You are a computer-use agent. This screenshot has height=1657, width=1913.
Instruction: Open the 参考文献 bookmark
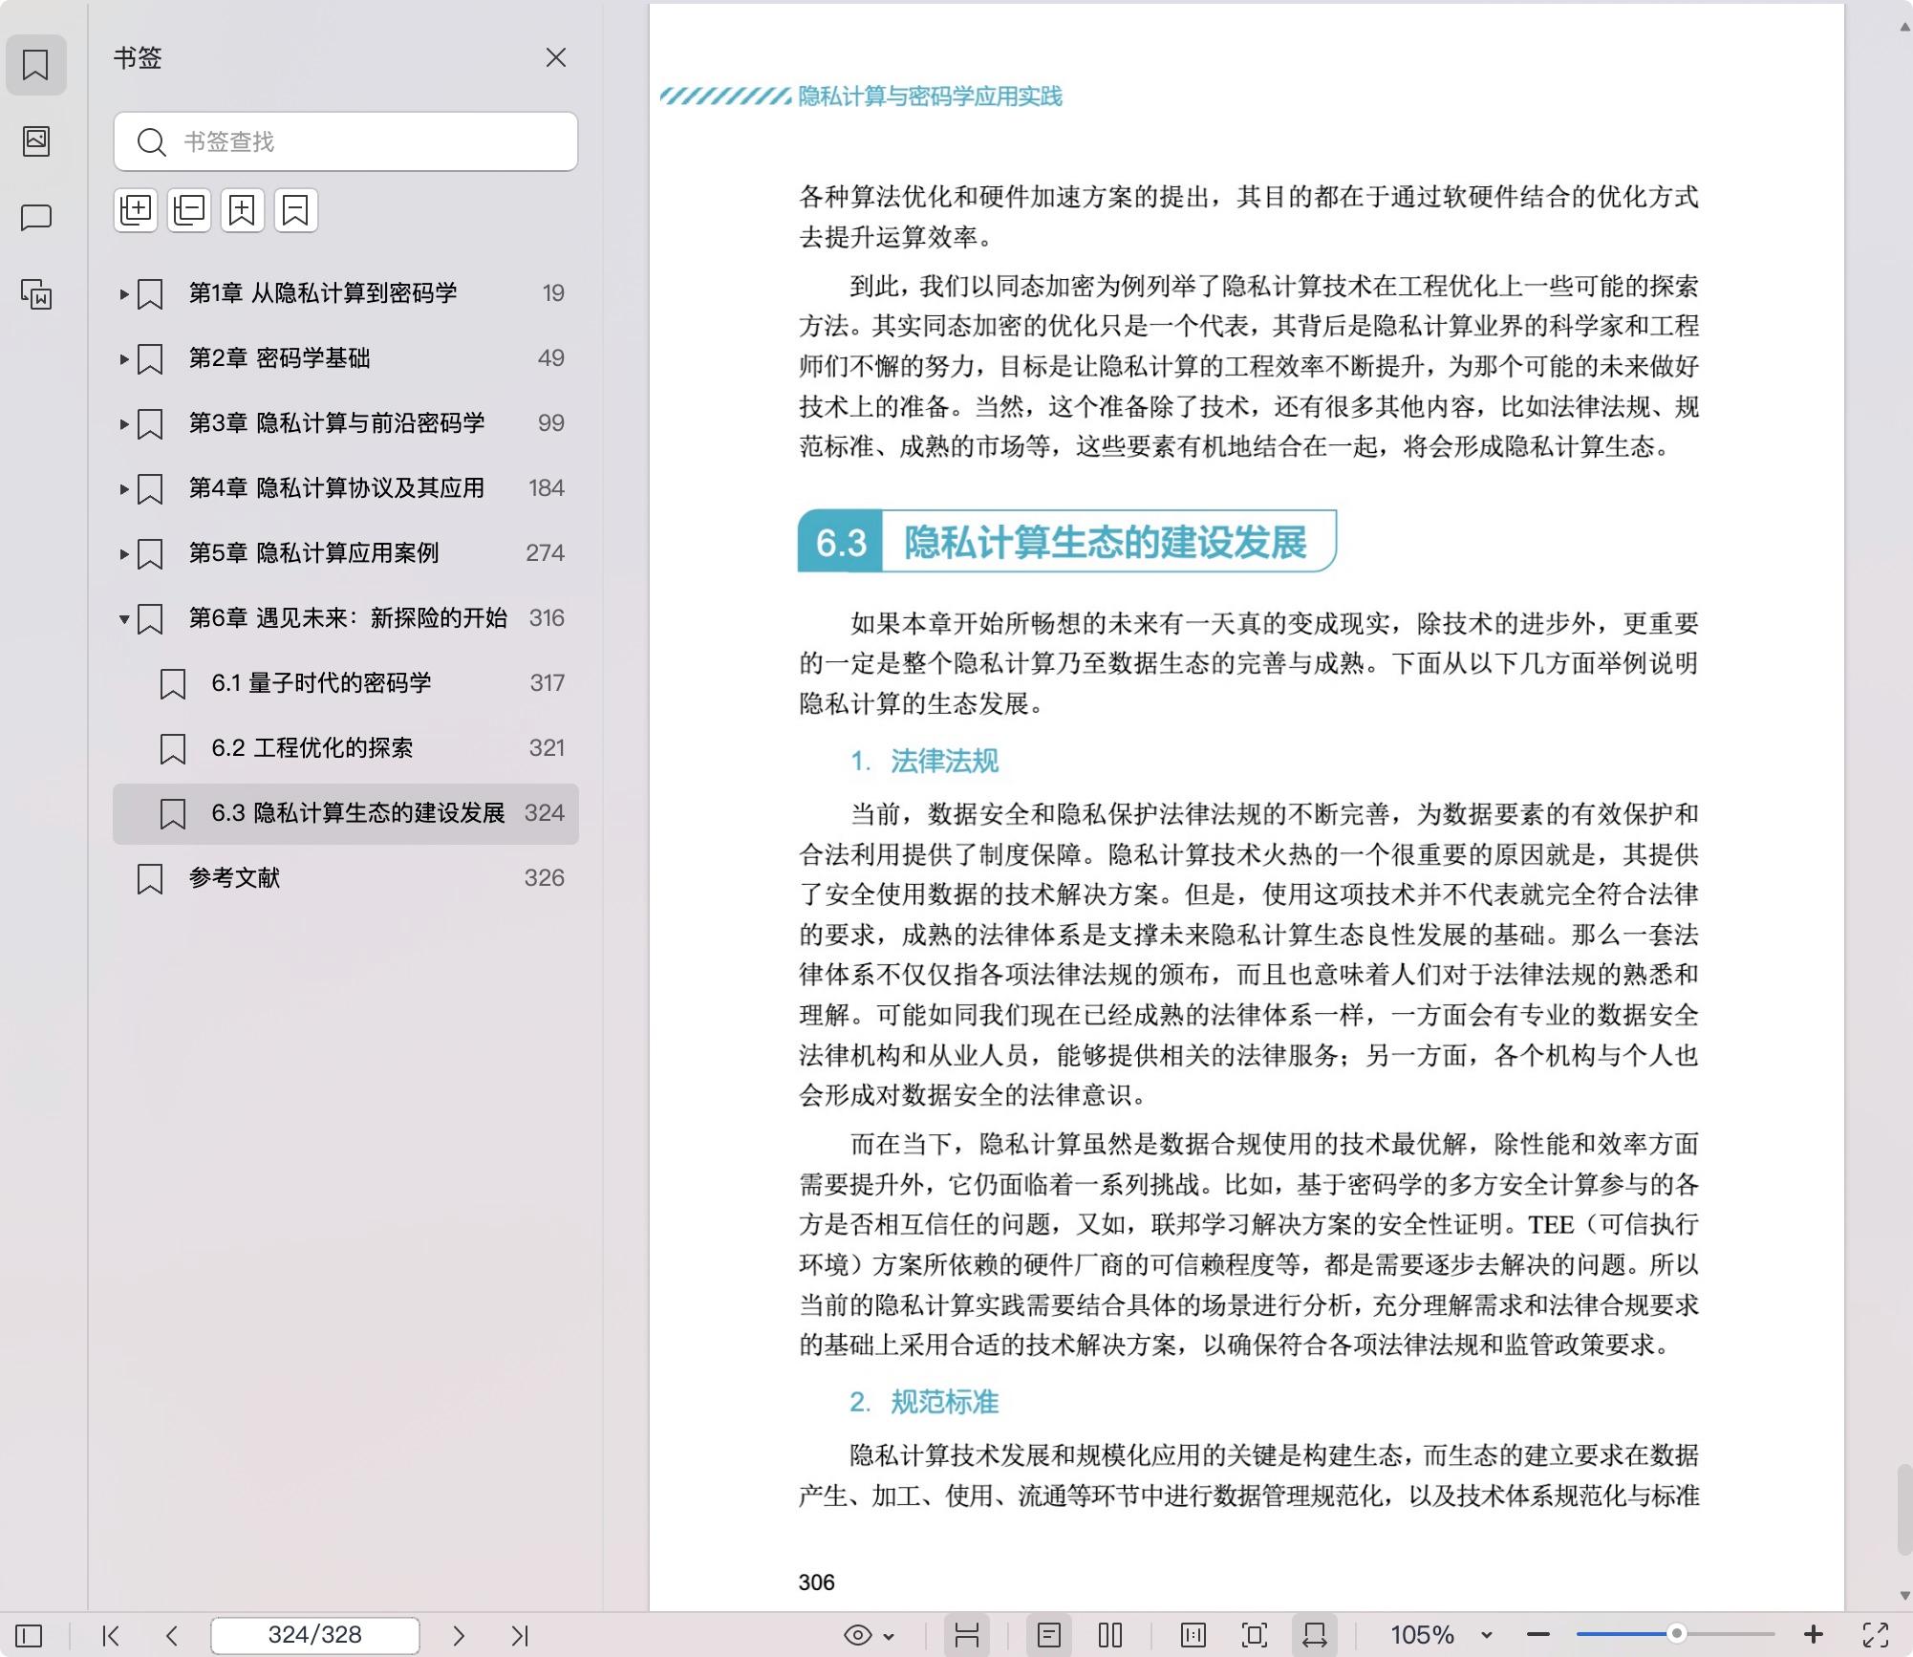[234, 878]
